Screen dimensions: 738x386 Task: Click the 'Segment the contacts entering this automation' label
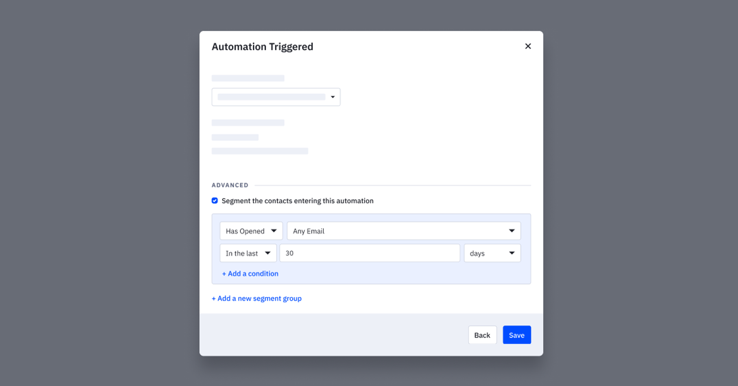[x=298, y=201]
